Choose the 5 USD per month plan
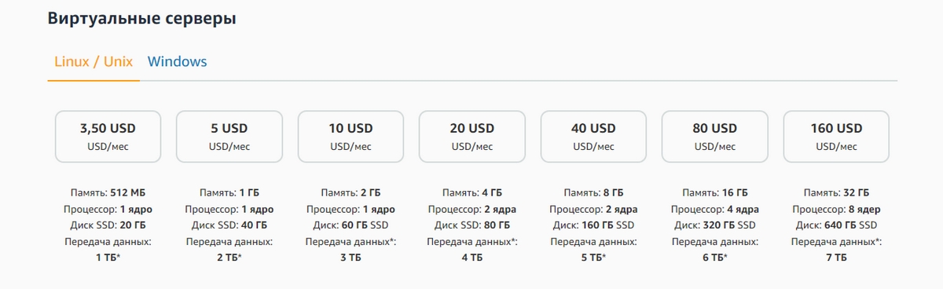Viewport: 943px width, 289px height. [x=229, y=137]
